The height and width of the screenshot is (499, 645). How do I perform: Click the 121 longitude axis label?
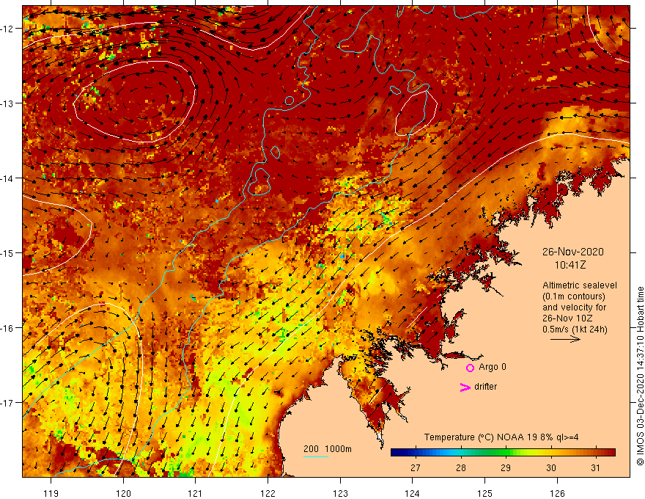(x=196, y=493)
